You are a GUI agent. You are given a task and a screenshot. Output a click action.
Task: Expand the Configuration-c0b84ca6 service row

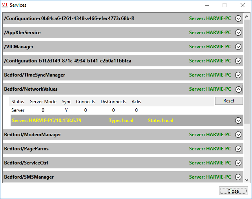click(x=238, y=18)
